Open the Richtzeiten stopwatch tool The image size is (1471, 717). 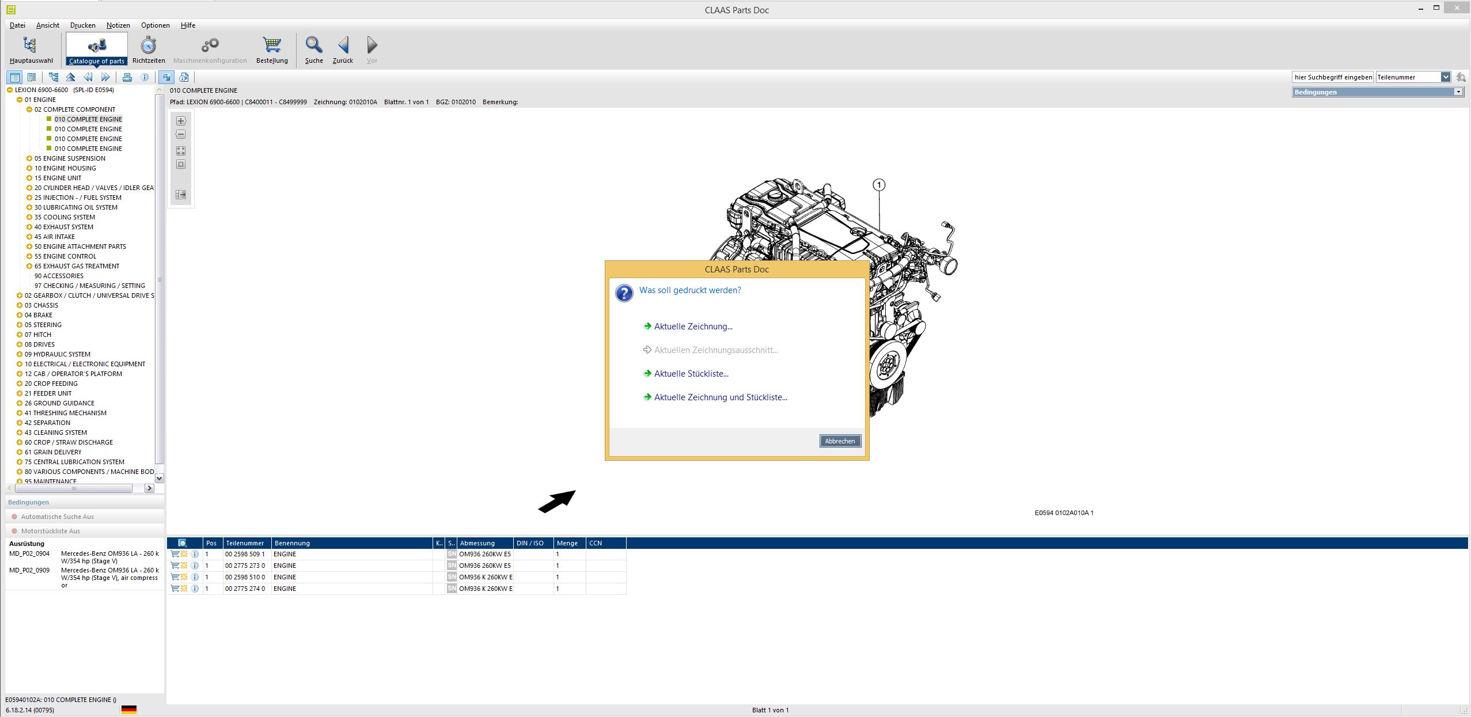pos(149,50)
